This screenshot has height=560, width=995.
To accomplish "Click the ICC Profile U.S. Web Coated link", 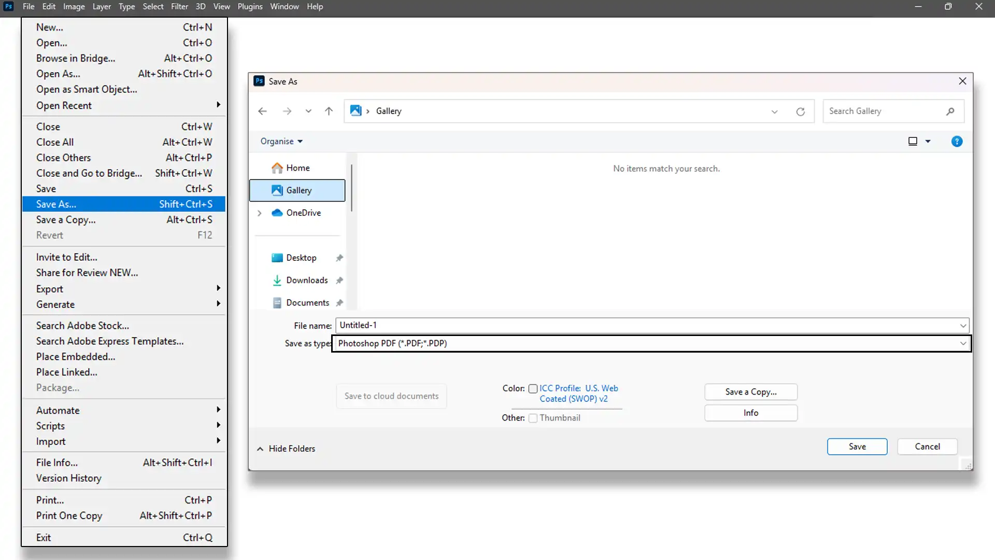I will coord(579,394).
